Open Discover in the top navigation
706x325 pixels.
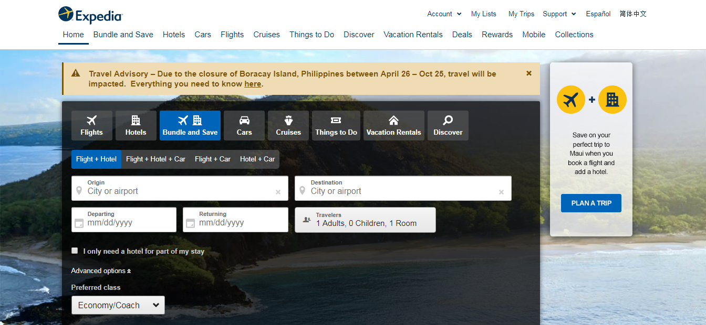tap(359, 35)
